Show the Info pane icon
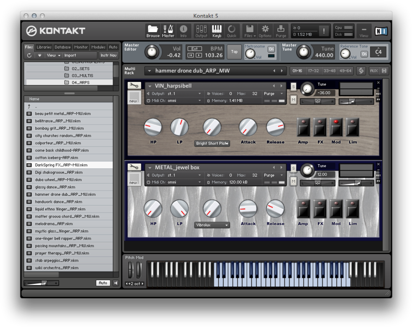This screenshot has height=327, width=412. 183,31
